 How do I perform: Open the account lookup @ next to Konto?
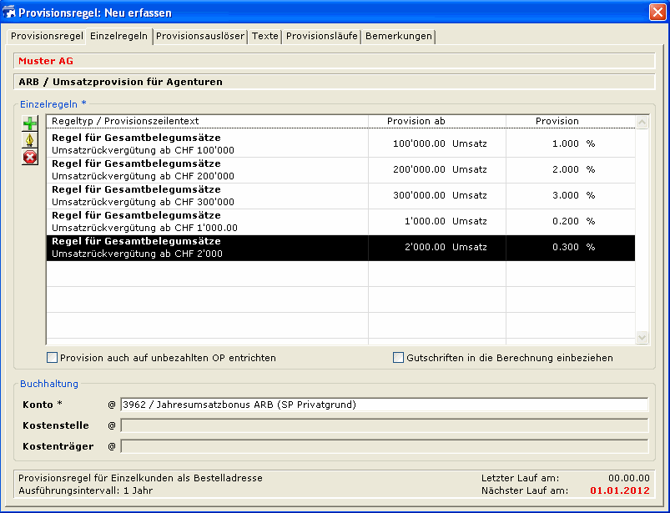point(112,405)
